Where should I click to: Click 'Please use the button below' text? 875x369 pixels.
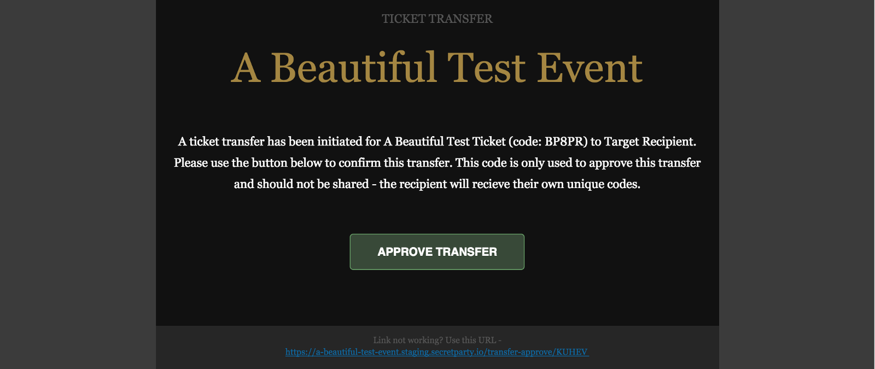(x=248, y=163)
